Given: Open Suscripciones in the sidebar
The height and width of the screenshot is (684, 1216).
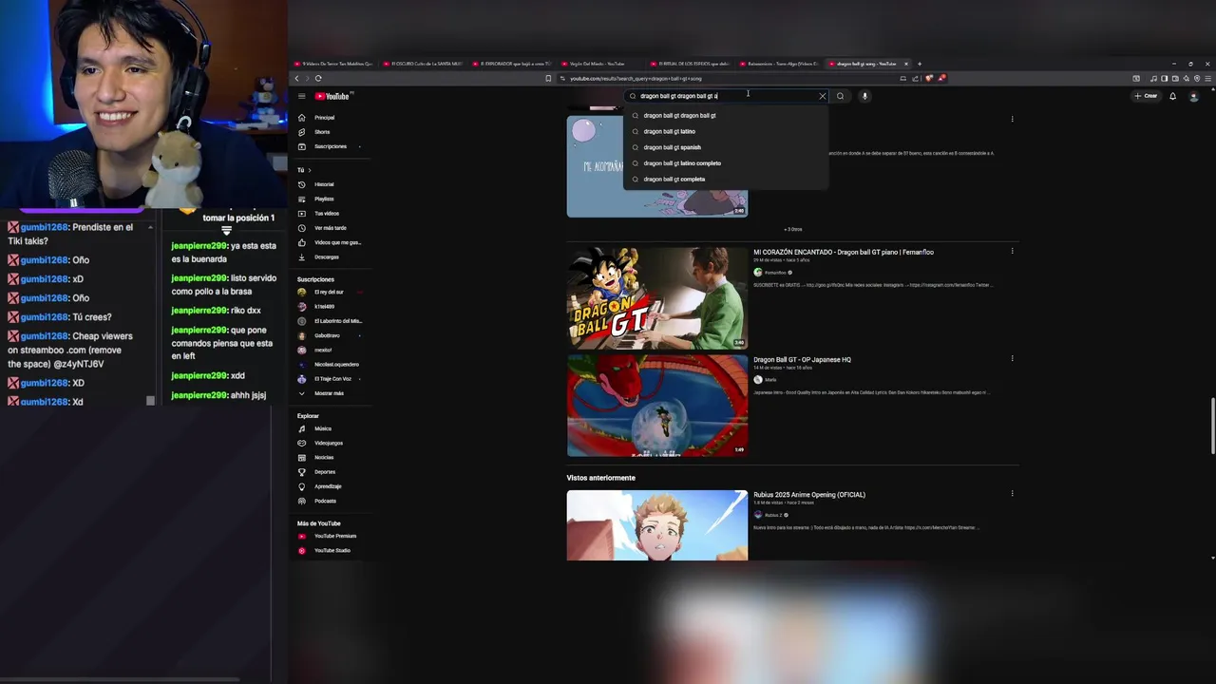Looking at the screenshot, I should click(330, 146).
